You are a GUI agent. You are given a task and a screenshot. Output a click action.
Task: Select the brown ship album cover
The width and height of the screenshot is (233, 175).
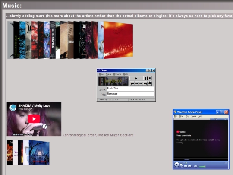click(71, 40)
